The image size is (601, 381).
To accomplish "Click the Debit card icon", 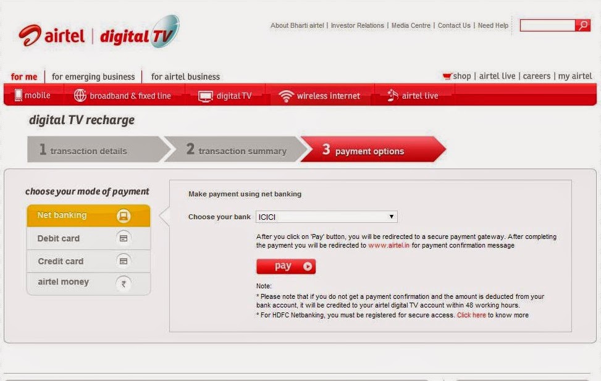I will tap(124, 238).
